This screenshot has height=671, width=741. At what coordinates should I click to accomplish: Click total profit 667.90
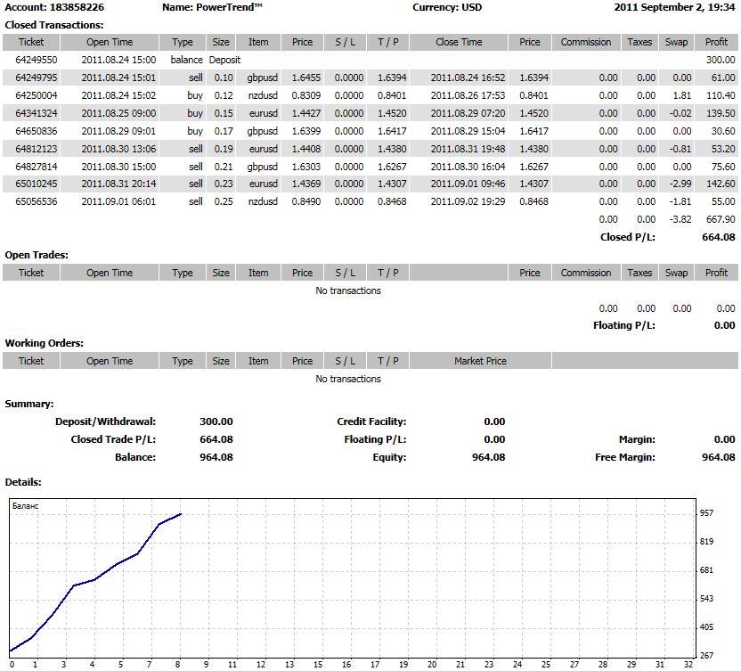click(721, 219)
